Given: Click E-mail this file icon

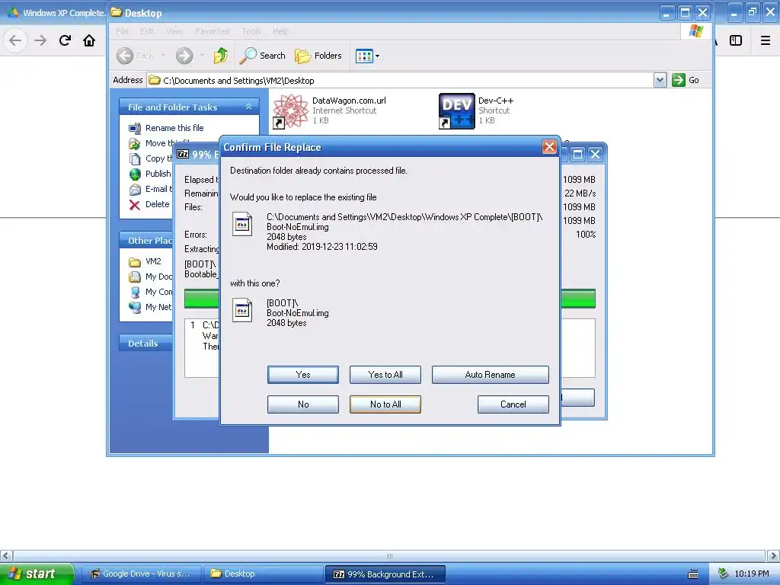Looking at the screenshot, I should coord(135,190).
